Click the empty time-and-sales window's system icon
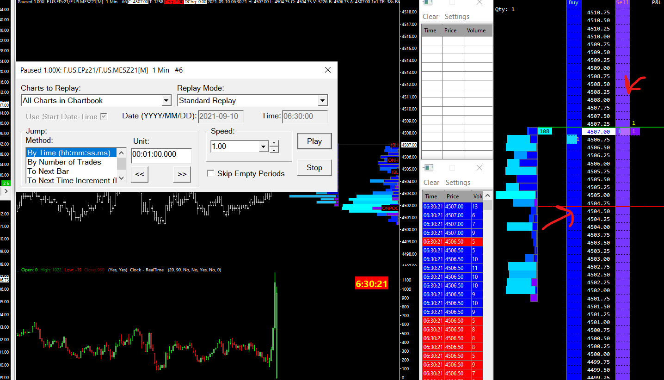This screenshot has width=664, height=380. pos(428,2)
